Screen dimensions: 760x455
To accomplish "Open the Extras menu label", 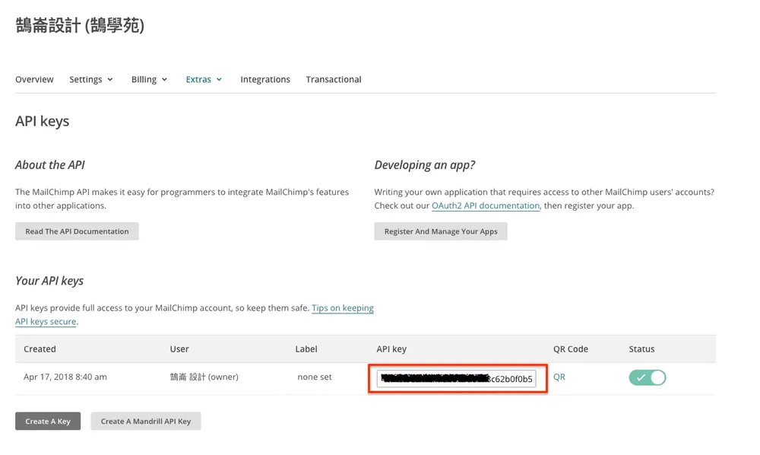I will 198,79.
